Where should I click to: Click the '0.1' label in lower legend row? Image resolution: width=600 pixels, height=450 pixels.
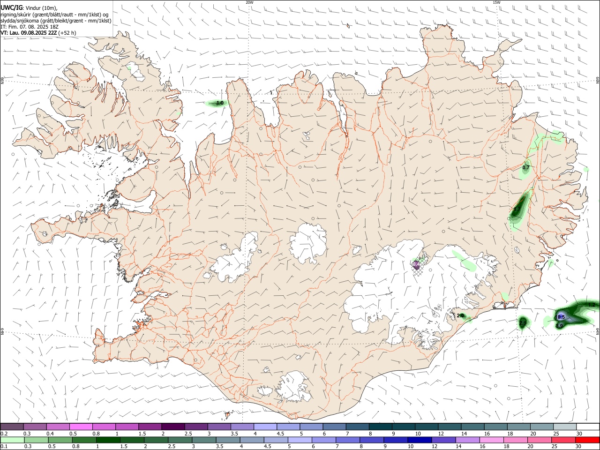(4, 446)
